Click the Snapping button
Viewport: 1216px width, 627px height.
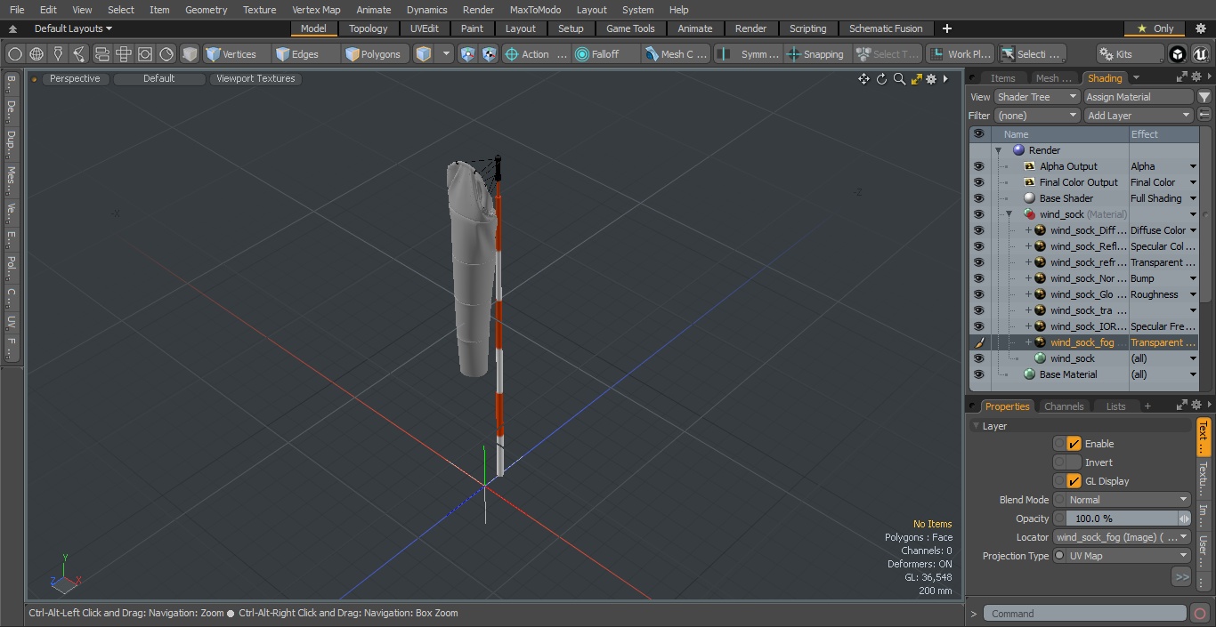[x=817, y=54]
